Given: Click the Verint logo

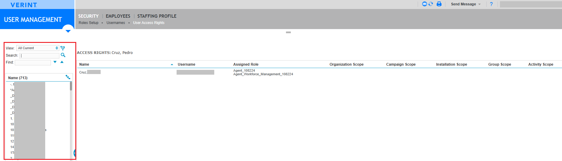Looking at the screenshot, I should coord(24,5).
